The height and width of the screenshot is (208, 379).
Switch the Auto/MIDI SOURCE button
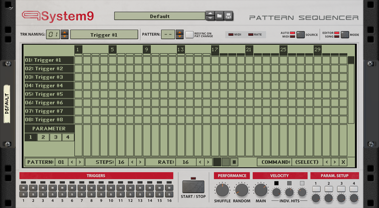[301, 35]
